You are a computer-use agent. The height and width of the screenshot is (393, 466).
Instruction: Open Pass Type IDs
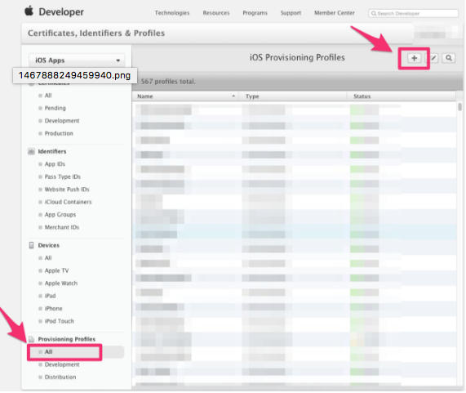tap(62, 176)
